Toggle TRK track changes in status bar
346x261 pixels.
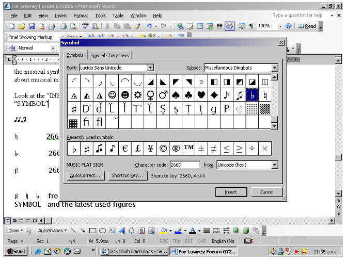tap(176, 241)
